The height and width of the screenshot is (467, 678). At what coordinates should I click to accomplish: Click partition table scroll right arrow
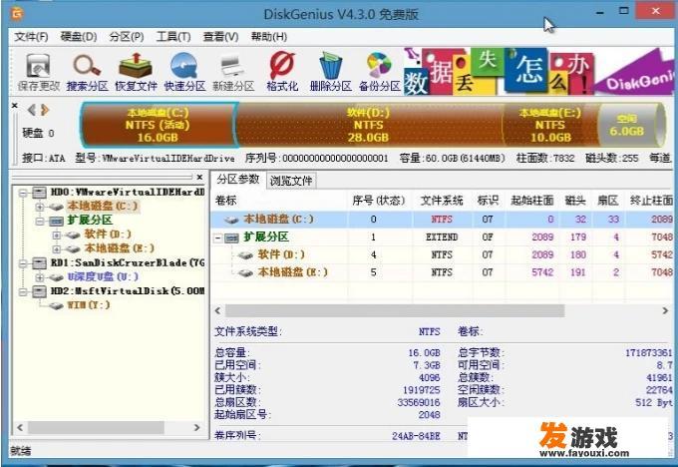665,310
